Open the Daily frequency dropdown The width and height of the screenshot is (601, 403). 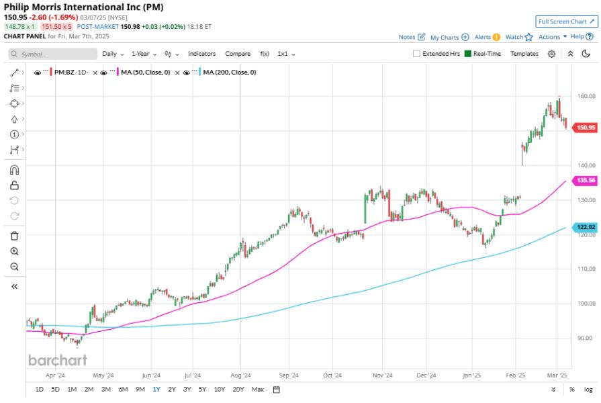[113, 54]
